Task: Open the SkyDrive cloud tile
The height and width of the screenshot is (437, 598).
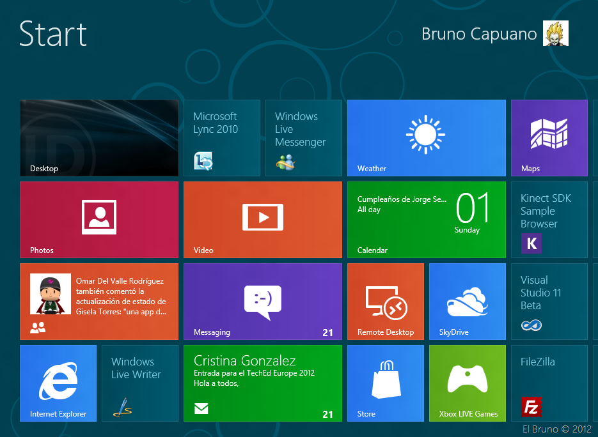Action: coord(467,301)
